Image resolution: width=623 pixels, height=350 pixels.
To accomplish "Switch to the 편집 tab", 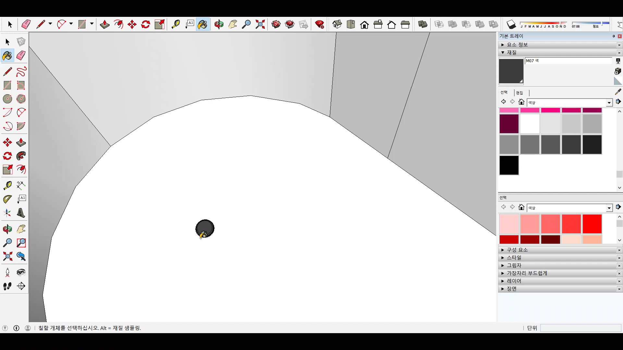I will (x=519, y=93).
